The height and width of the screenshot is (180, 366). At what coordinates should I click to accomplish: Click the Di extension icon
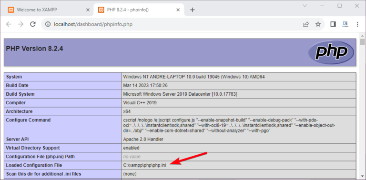[345, 24]
